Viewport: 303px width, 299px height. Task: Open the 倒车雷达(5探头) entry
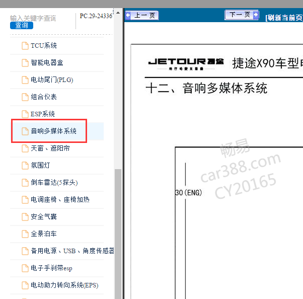(54, 182)
